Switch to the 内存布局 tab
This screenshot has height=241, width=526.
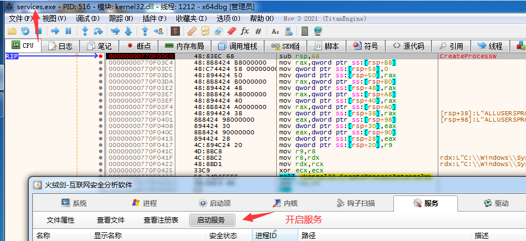184,46
